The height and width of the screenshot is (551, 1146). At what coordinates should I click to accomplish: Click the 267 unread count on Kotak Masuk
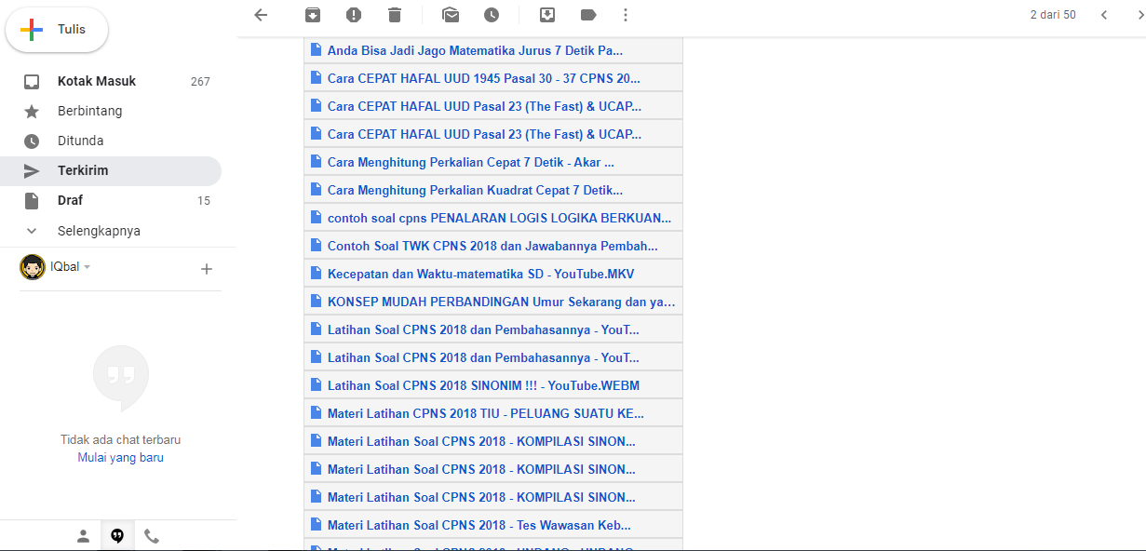pyautogui.click(x=200, y=82)
